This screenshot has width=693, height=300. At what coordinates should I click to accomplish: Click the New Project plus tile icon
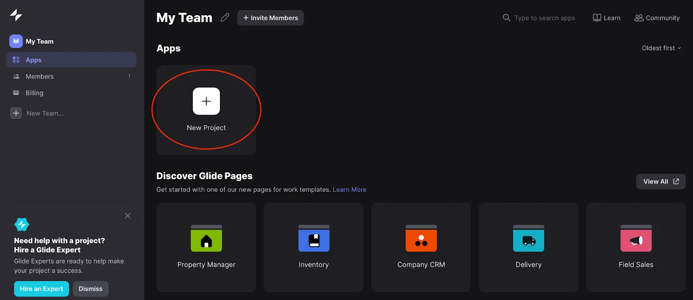tap(206, 101)
